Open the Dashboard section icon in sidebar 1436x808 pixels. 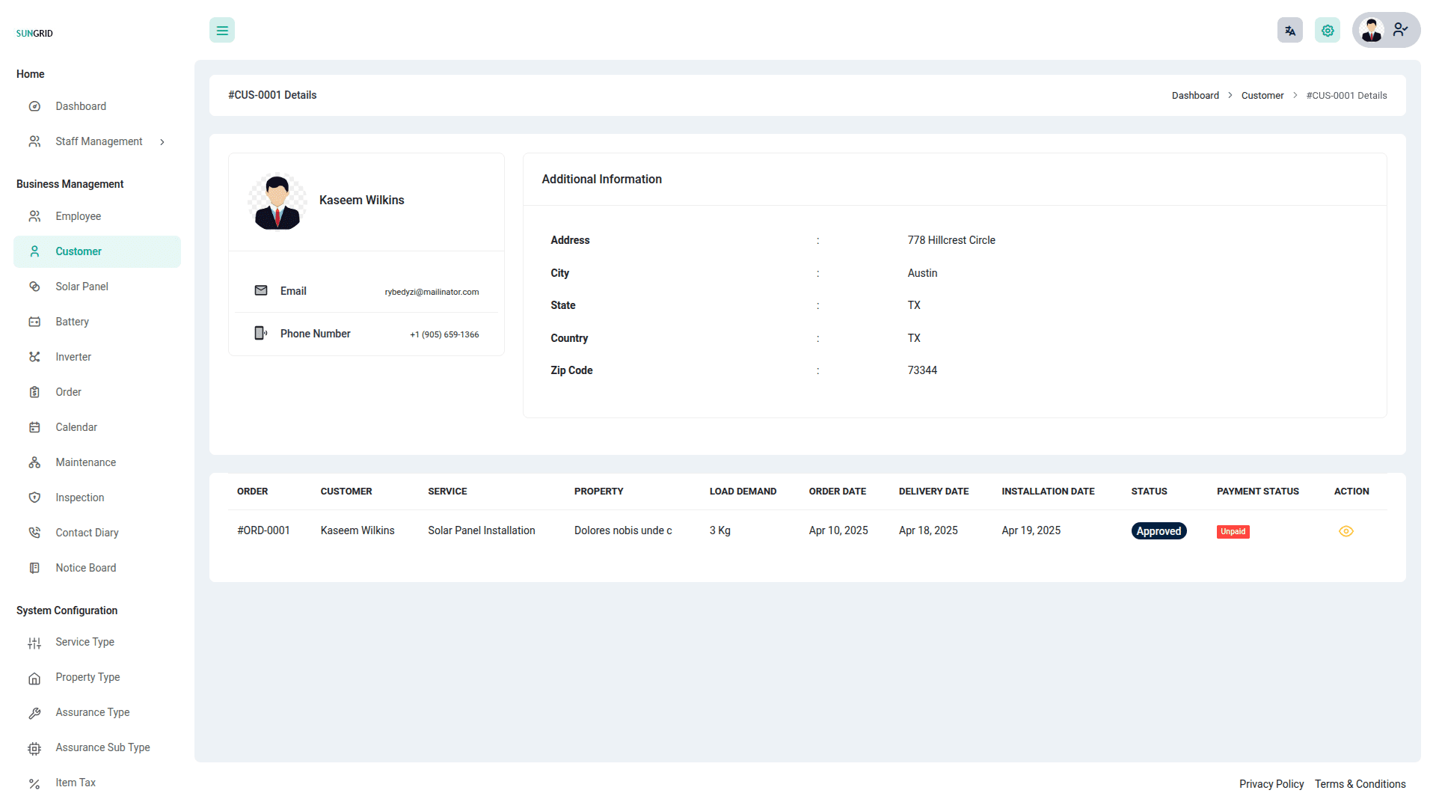35,106
